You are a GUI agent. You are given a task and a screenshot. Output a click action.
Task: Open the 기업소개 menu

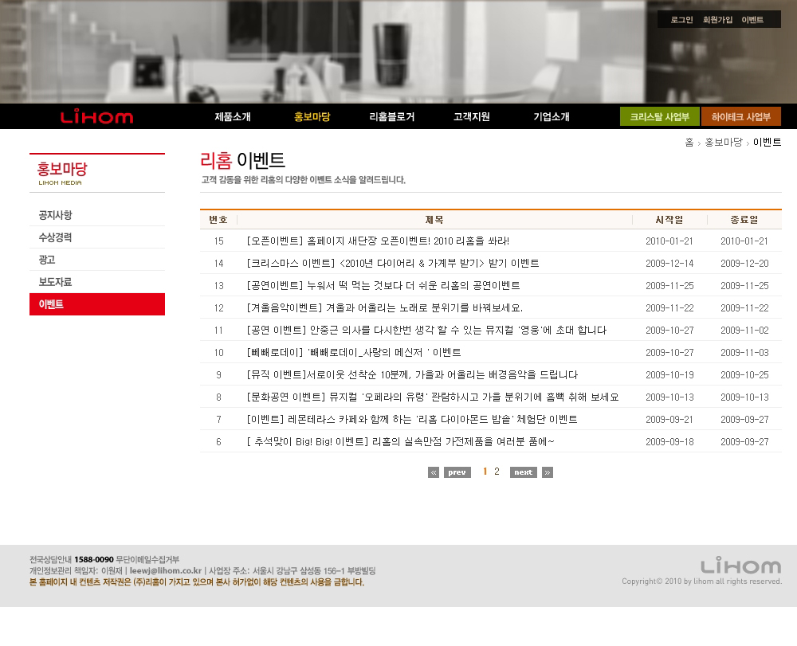(x=551, y=117)
